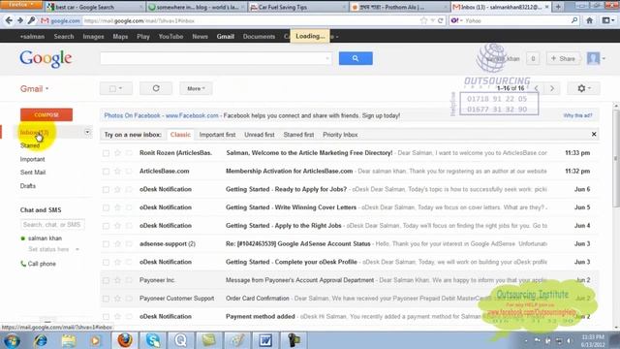Image resolution: width=620 pixels, height=349 pixels.
Task: Open Windows Start button
Action: pos(12,340)
